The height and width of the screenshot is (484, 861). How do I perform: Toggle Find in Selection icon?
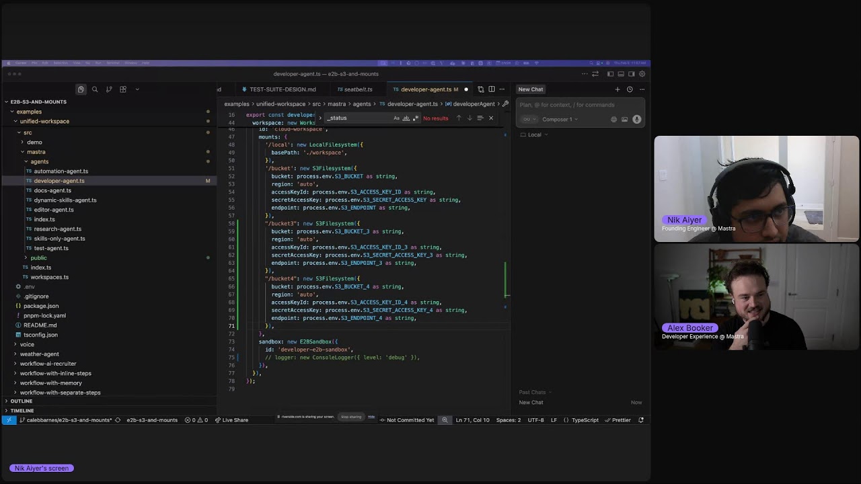click(480, 118)
